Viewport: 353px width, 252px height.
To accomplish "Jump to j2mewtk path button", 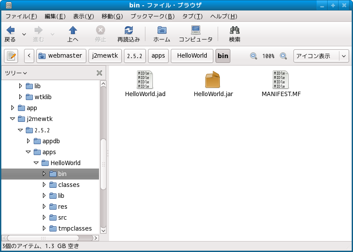I will [x=105, y=55].
